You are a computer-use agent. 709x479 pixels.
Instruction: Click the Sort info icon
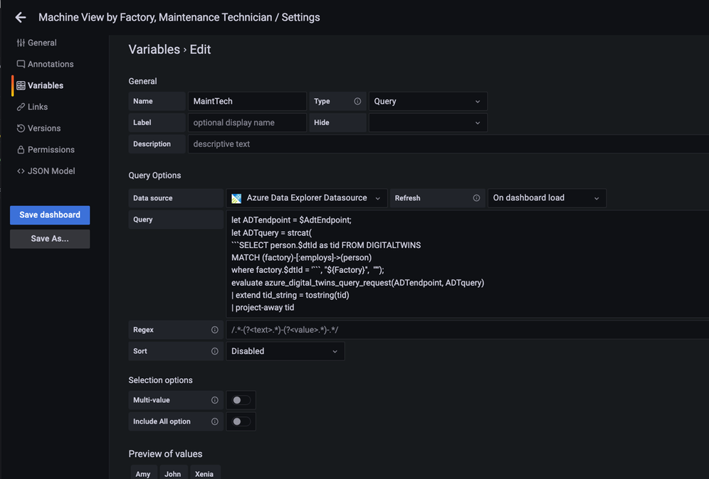tap(215, 351)
